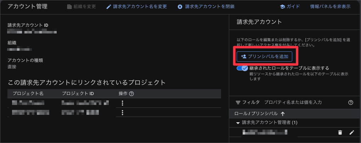Screen dimensions: 361x143
Task: Open three-dot menu for first project row
Action: click(123, 103)
